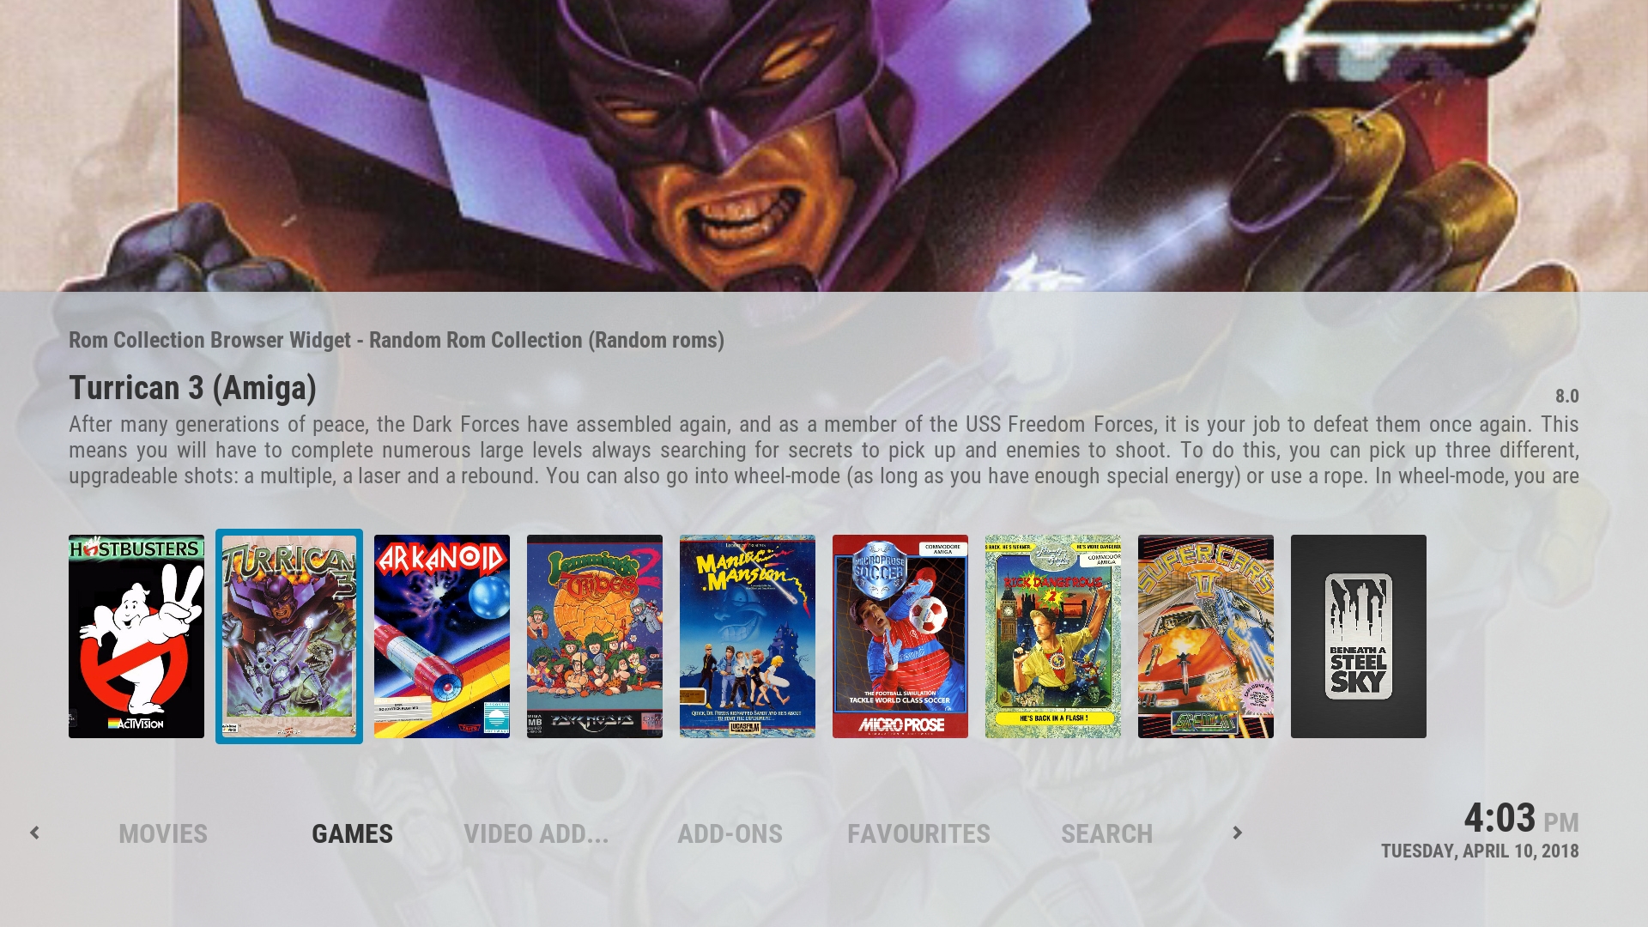Open the Maniac Mansion cover
This screenshot has width=1648, height=927.
(748, 636)
